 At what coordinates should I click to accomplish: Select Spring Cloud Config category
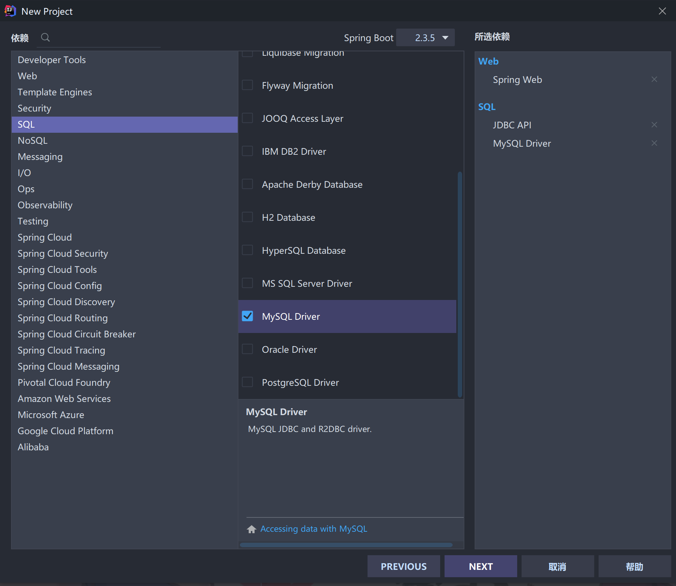click(x=125, y=286)
